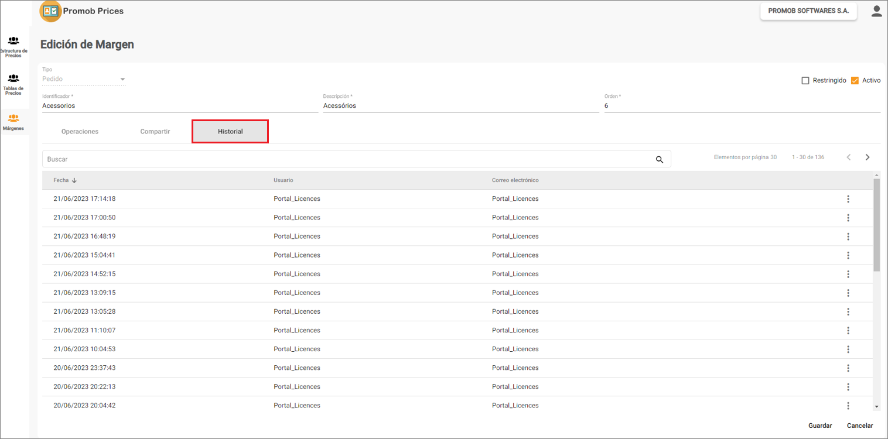Open options menu for 21/06/2023 16:48:19 row
Image resolution: width=888 pixels, height=439 pixels.
[x=848, y=236]
